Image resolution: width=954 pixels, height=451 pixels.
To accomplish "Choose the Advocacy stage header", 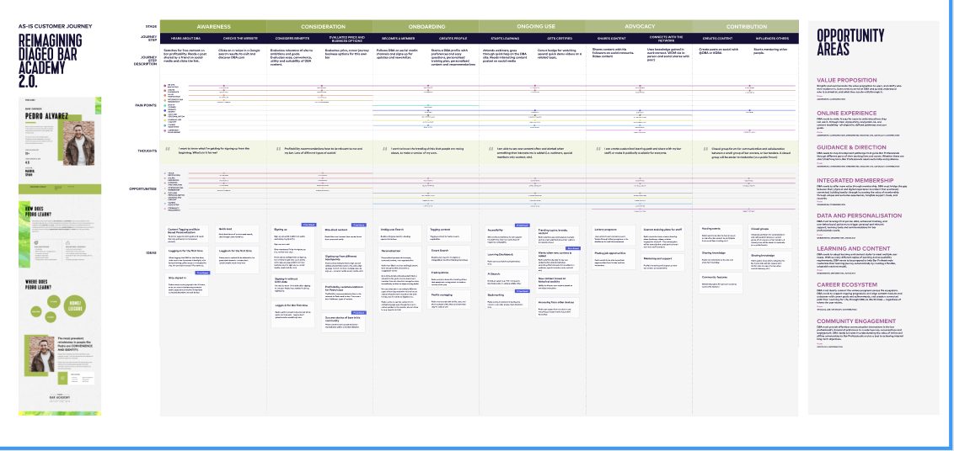I will pyautogui.click(x=640, y=27).
